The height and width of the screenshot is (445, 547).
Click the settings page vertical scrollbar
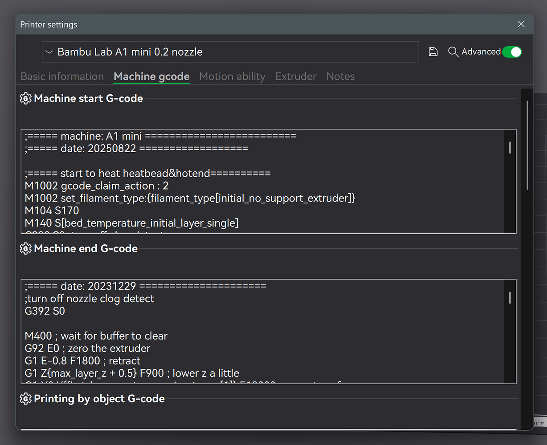click(527, 145)
